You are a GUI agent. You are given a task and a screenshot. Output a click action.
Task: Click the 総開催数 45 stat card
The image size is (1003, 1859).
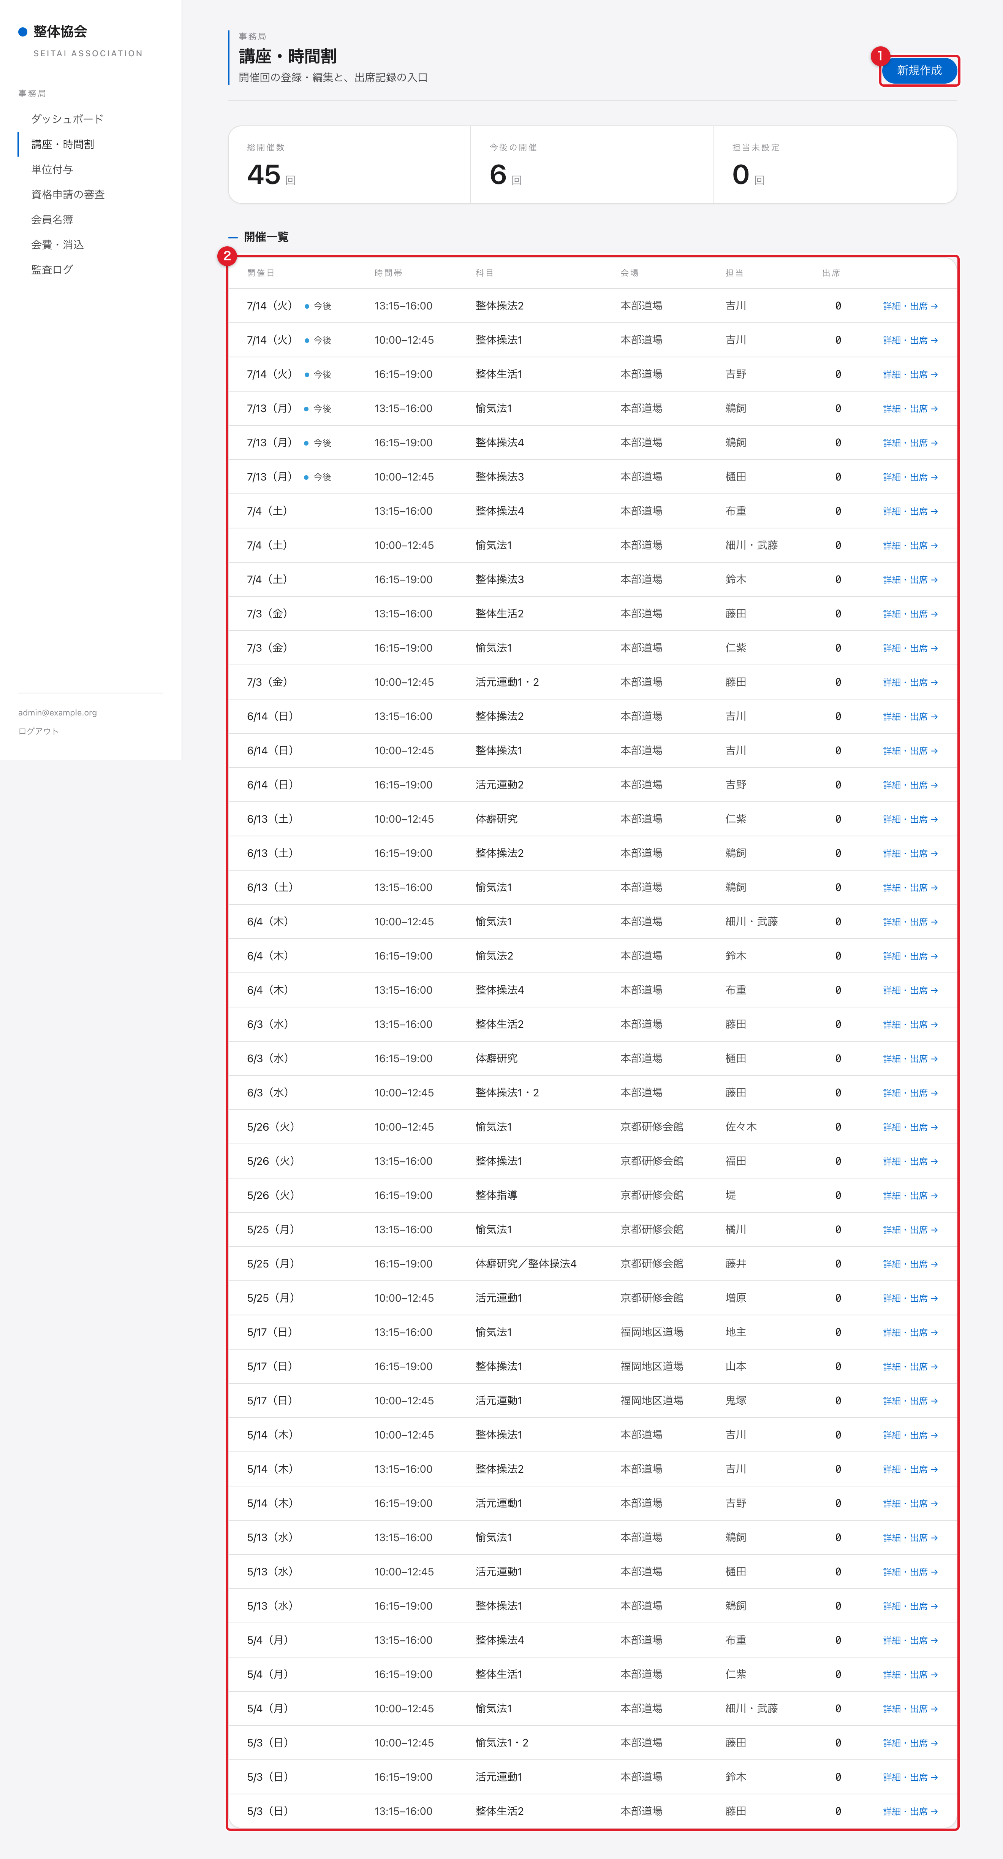(350, 165)
